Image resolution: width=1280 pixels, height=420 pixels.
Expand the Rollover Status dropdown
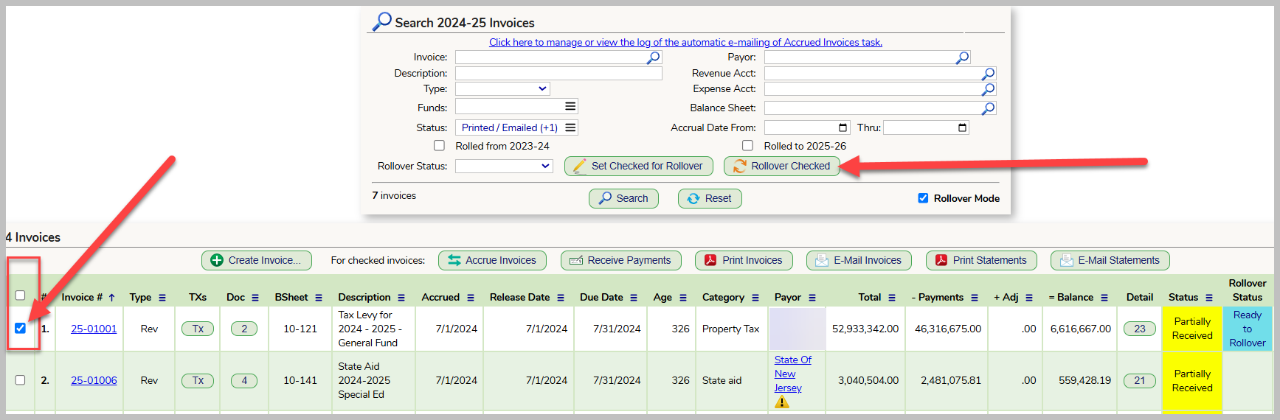pos(504,166)
